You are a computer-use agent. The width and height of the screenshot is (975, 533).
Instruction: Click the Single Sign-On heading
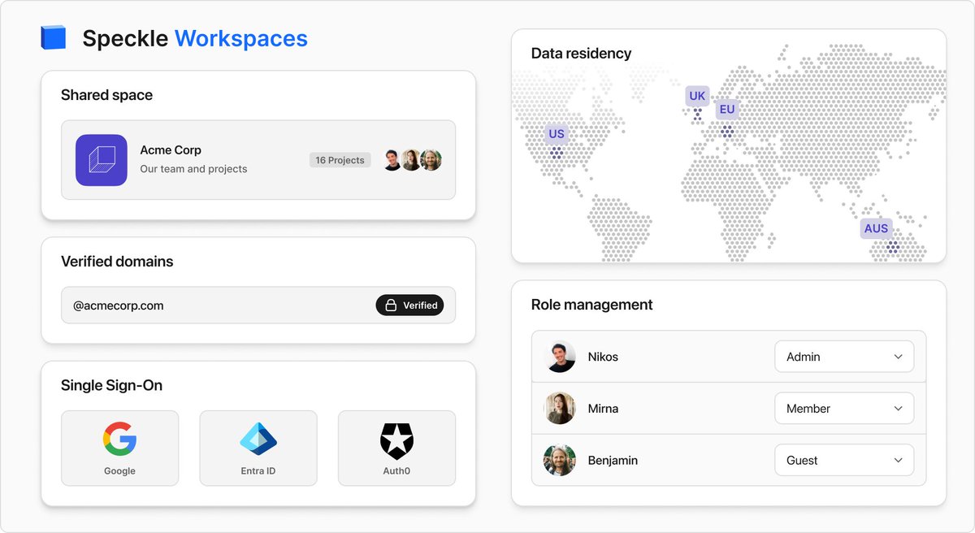(111, 385)
